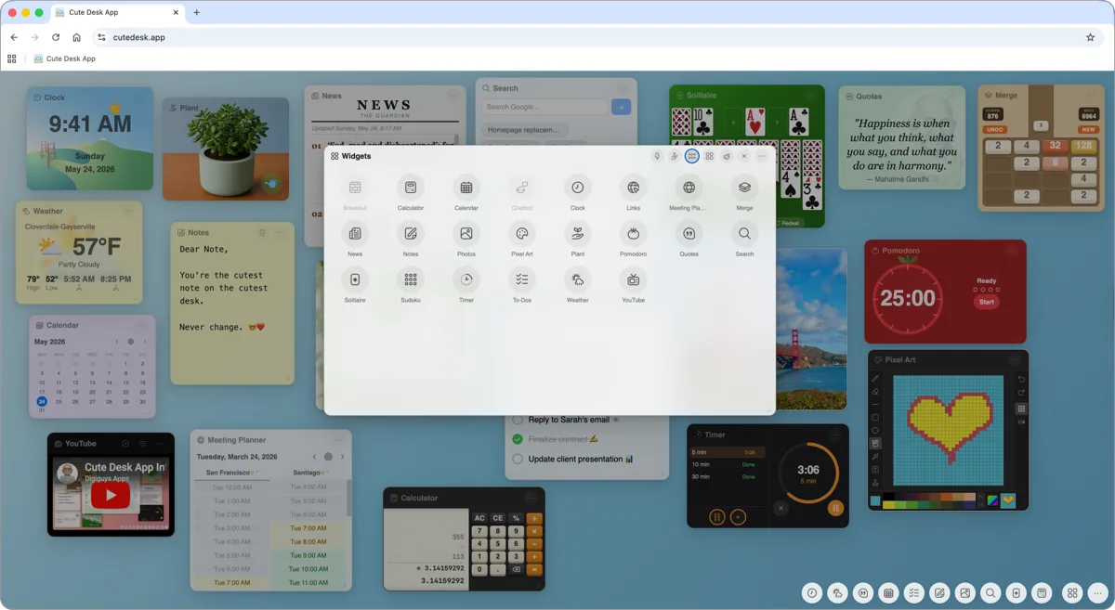The height and width of the screenshot is (610, 1115).
Task: Pick the teal current color swatch in Pixel Art
Action: tap(875, 500)
